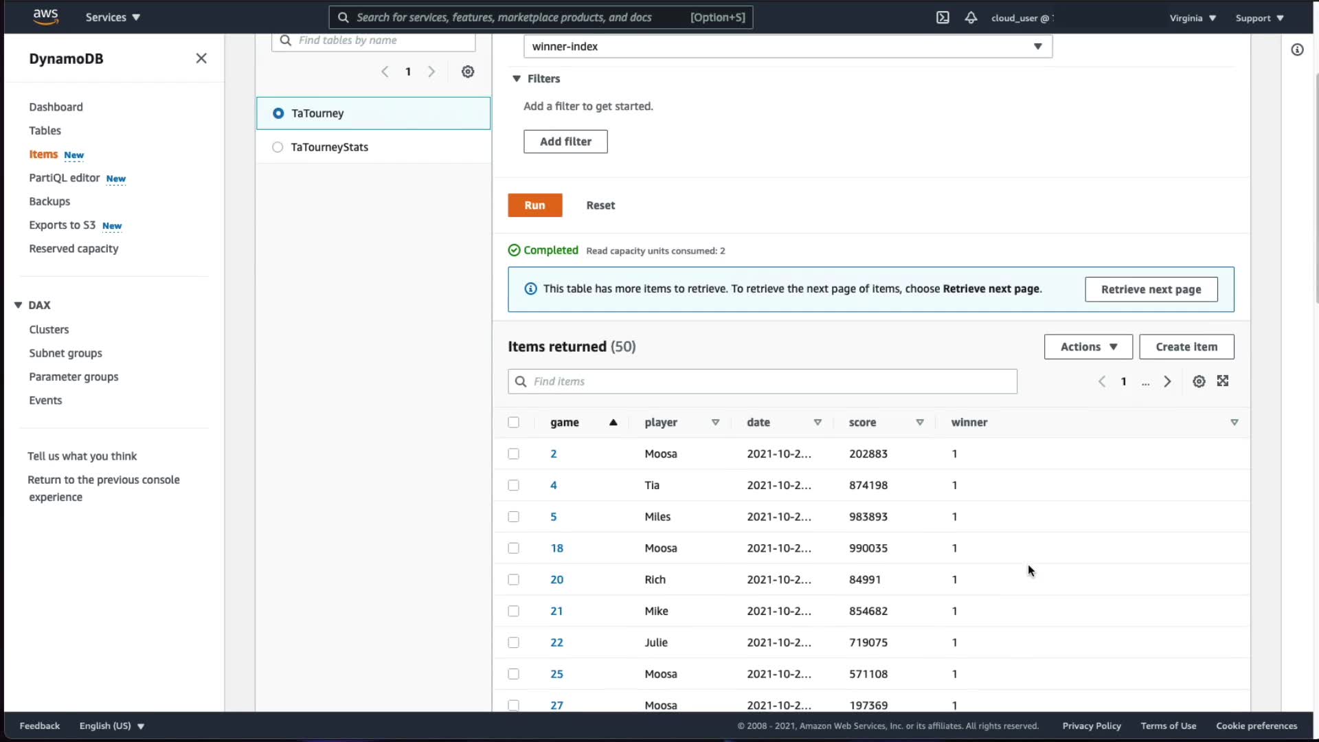Click Retrieve next page button
Screen dimensions: 1319x742
1151,289
